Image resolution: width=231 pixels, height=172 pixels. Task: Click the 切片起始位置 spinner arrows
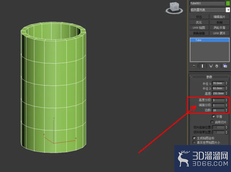click(x=226, y=127)
